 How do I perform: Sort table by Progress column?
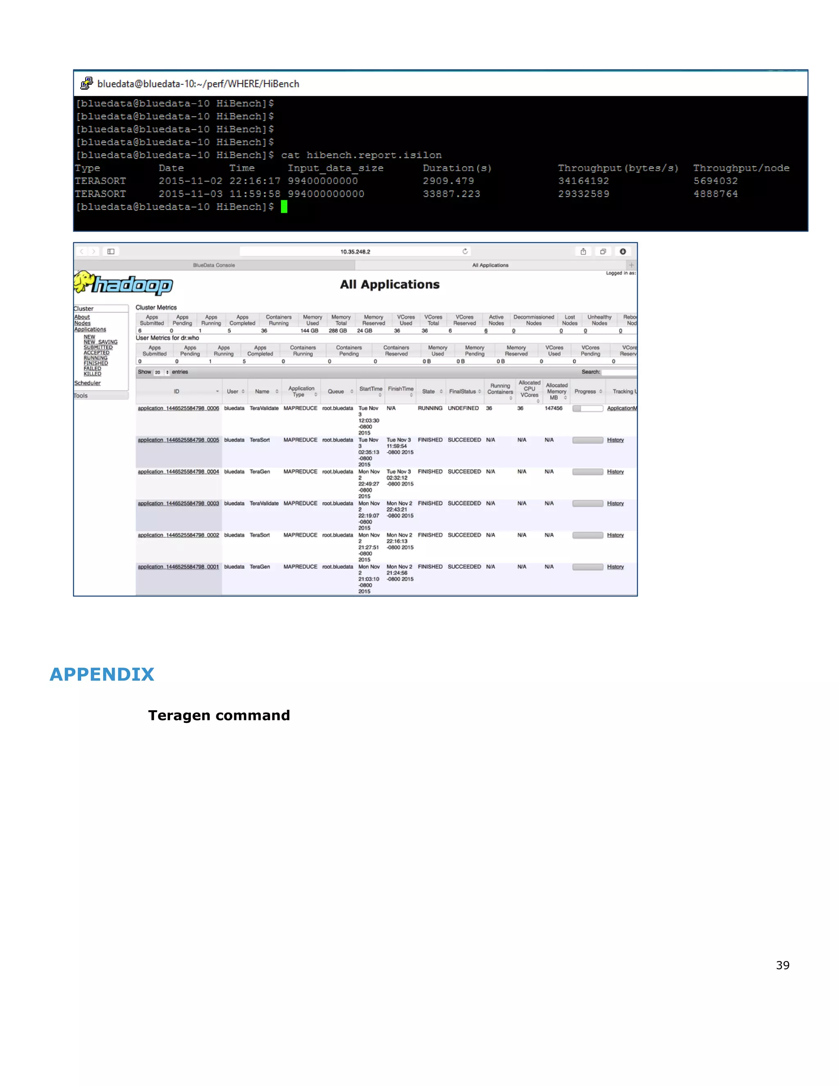click(x=587, y=391)
